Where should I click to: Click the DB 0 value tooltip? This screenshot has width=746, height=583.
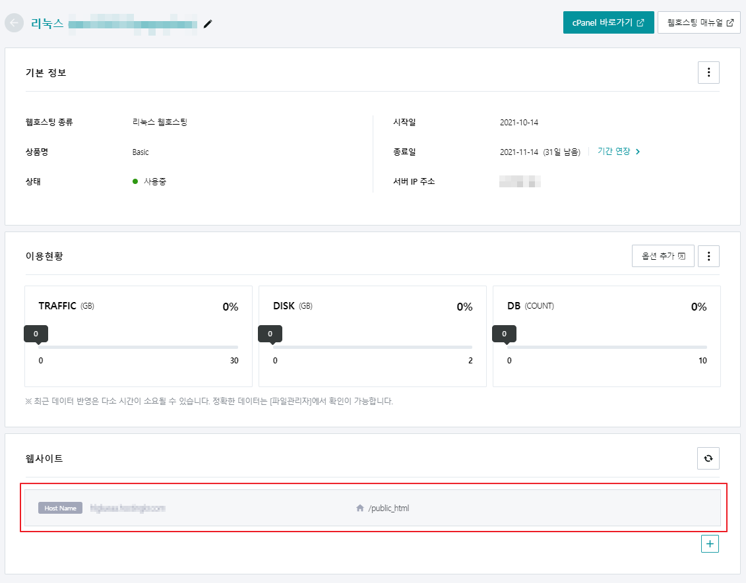pos(504,334)
